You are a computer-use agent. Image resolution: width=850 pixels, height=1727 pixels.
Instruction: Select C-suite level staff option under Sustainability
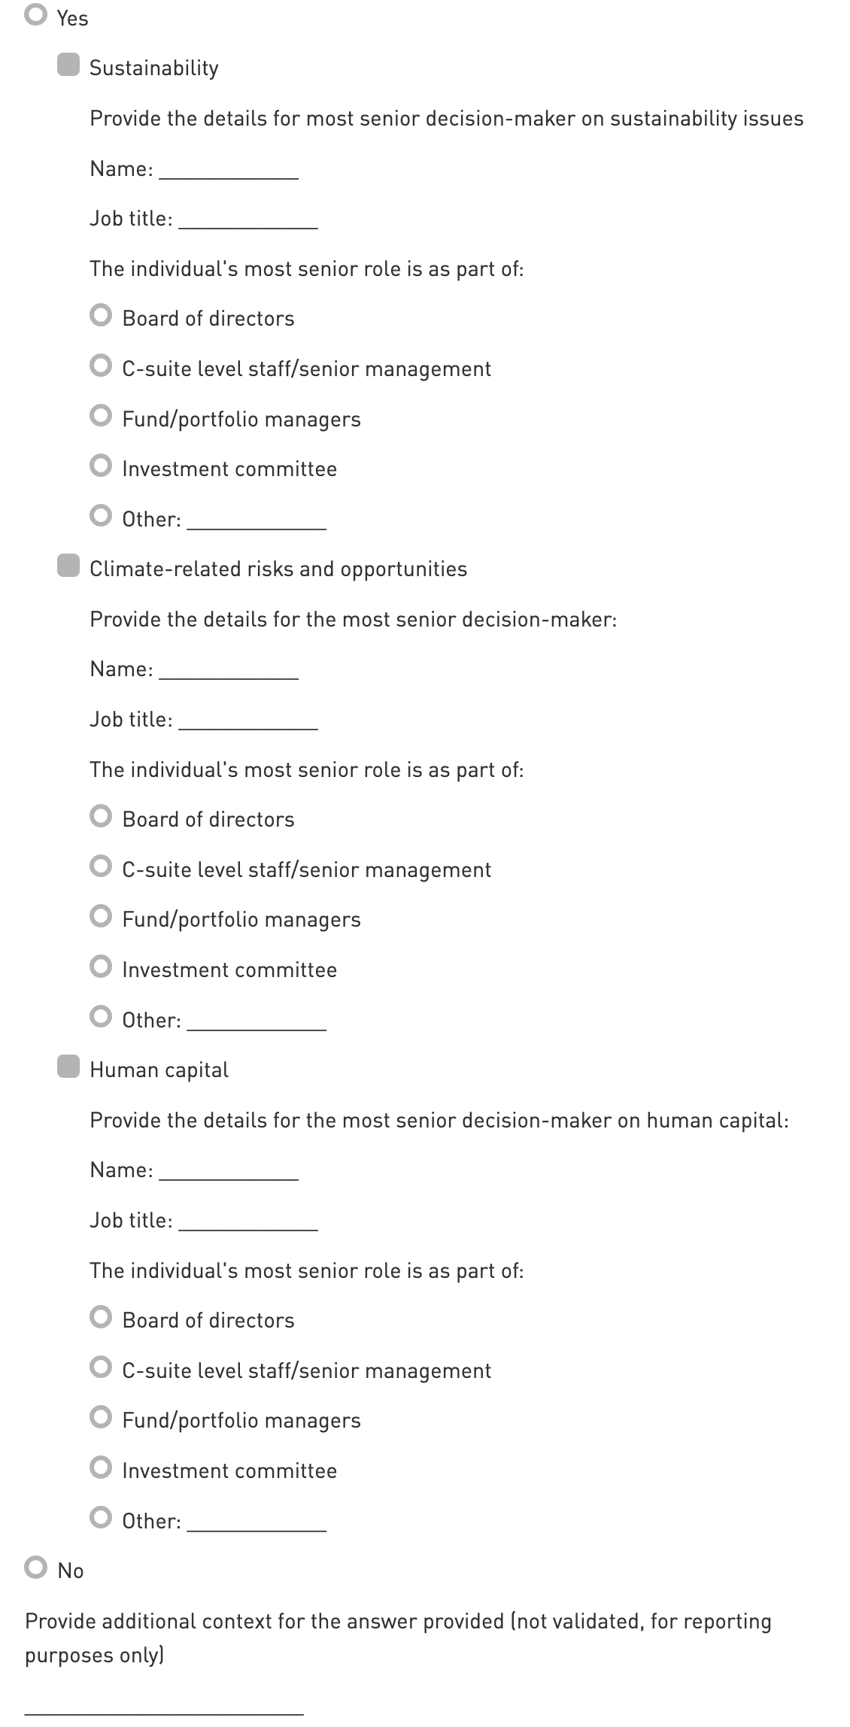tap(101, 366)
